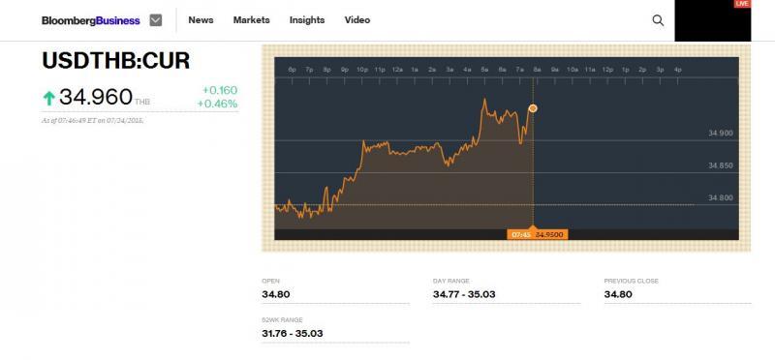Screen dimensions: 775x360
Task: Click the 10p tick on chart timeline
Action: pos(361,70)
